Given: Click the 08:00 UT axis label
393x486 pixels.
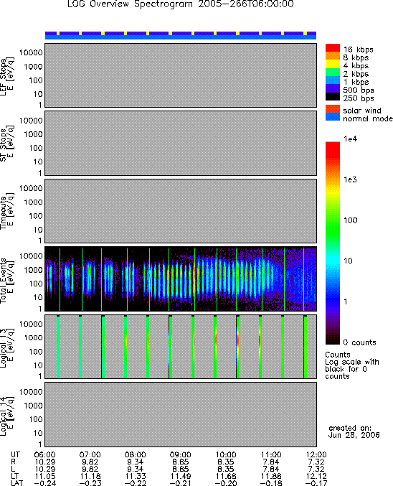Looking at the screenshot, I should [x=135, y=454].
